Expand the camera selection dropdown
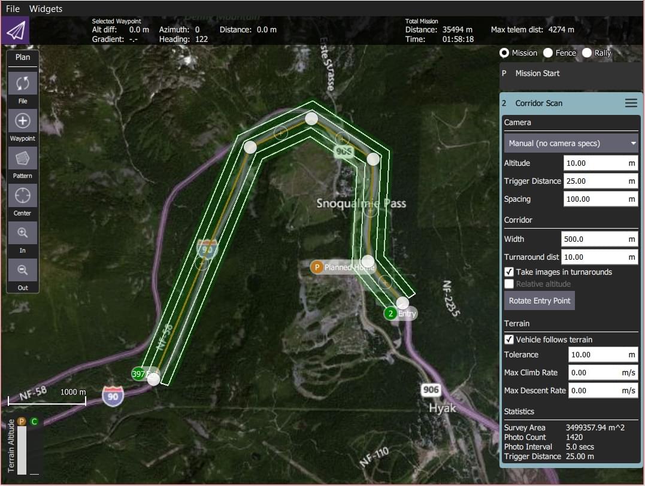The image size is (645, 486). [571, 143]
